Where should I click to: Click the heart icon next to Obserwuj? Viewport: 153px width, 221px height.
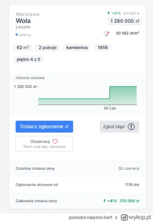coord(55,141)
